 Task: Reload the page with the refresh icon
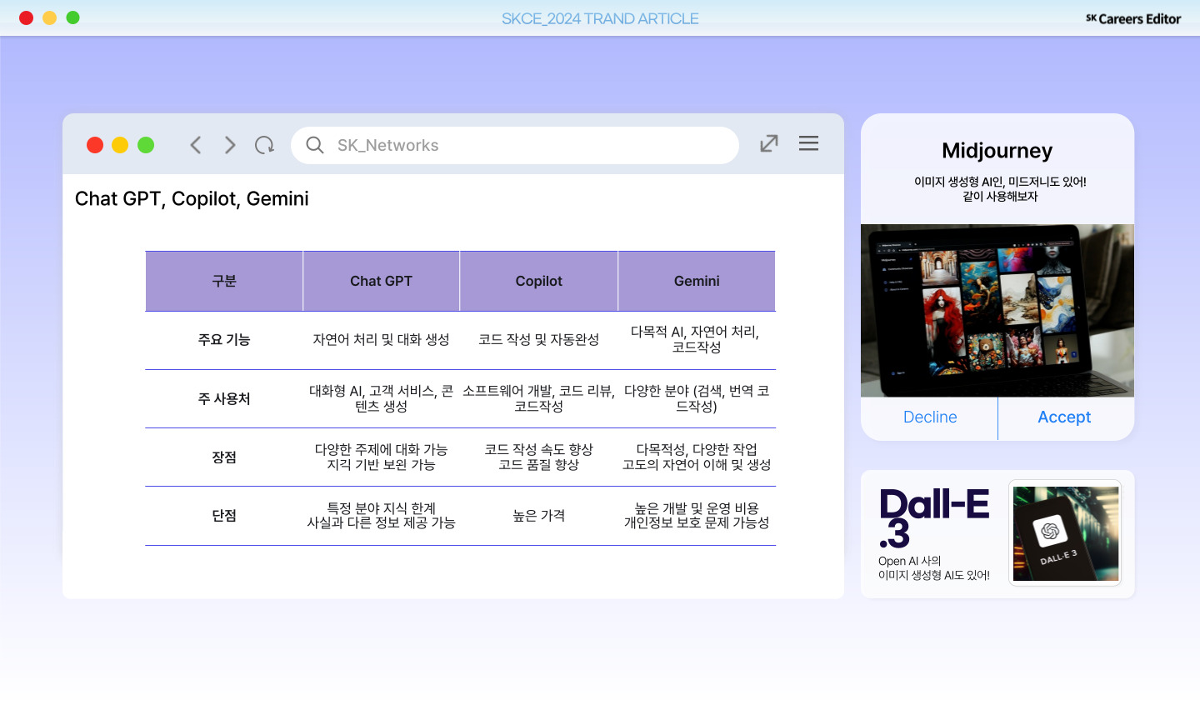coord(264,145)
